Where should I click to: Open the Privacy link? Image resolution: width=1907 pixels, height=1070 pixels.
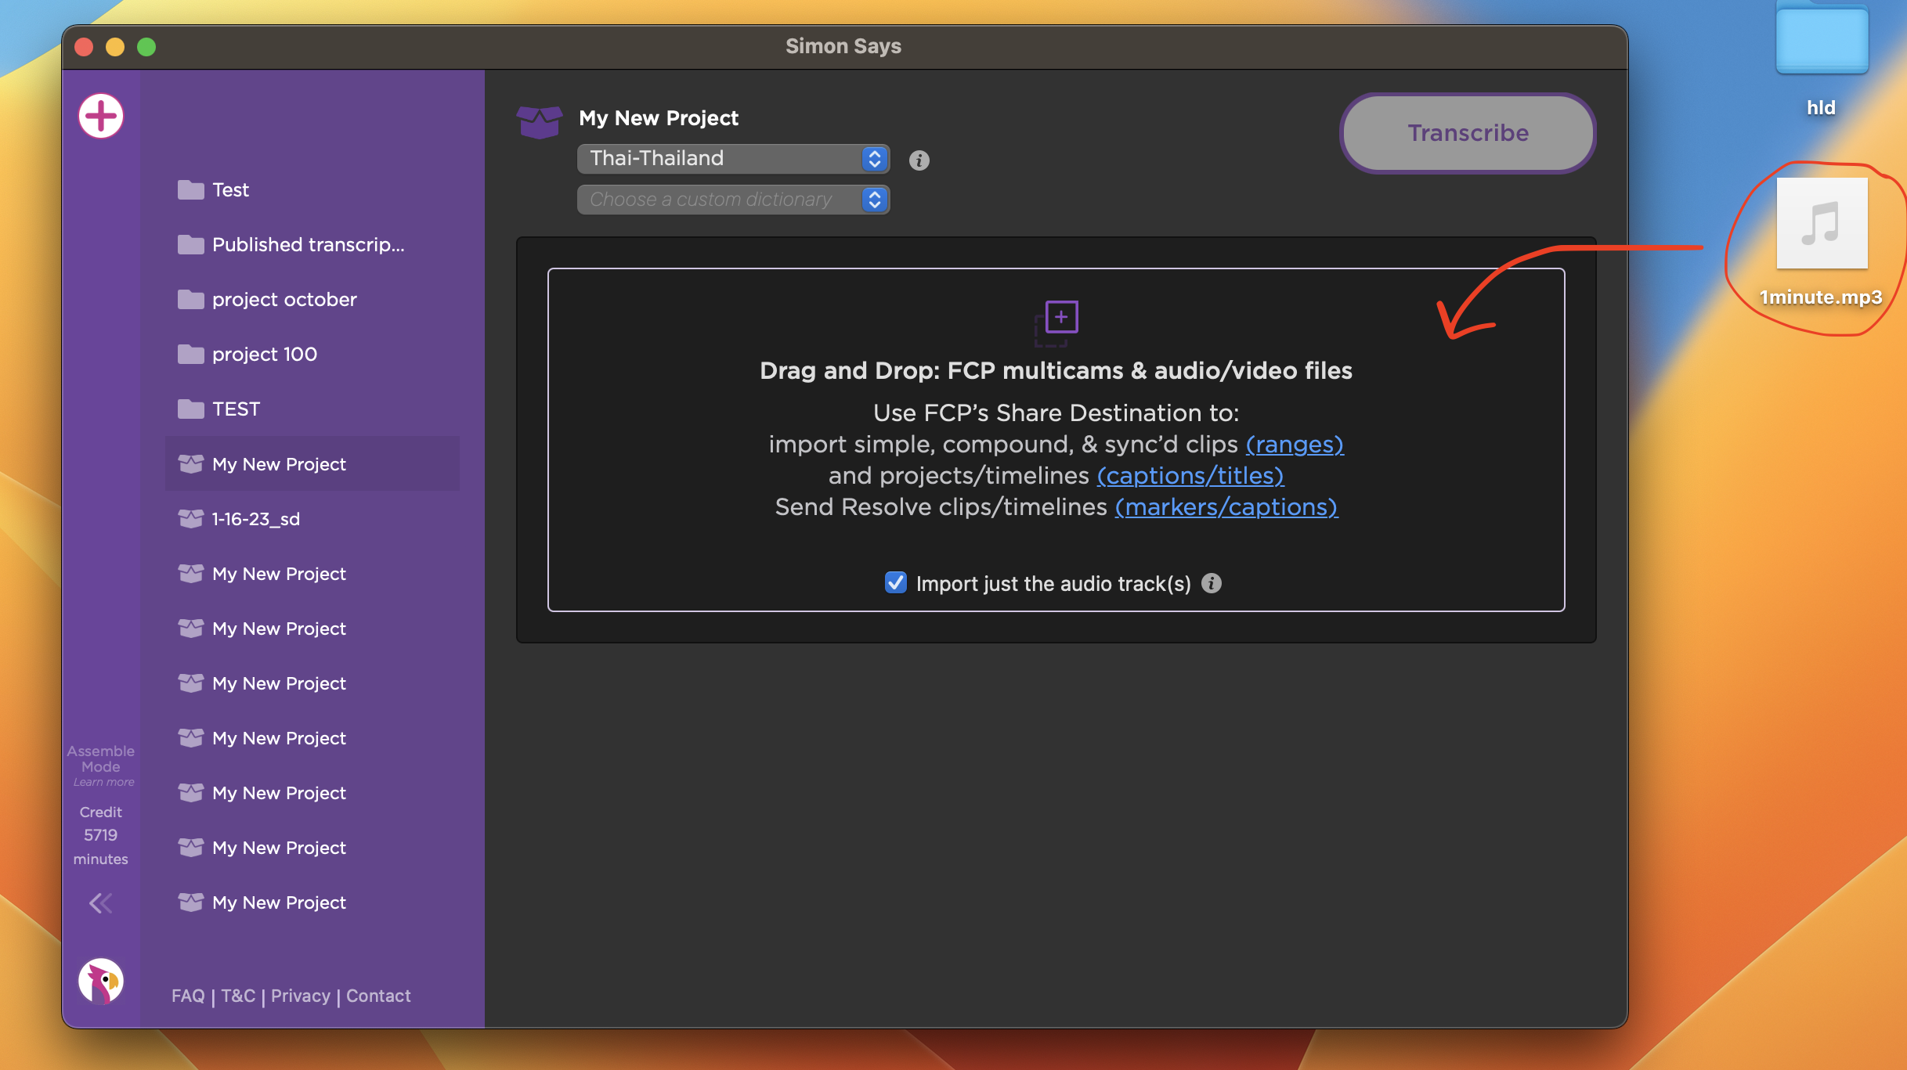point(301,996)
